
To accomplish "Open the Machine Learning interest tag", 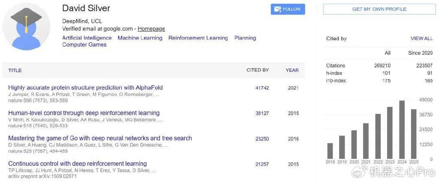I will (140, 38).
